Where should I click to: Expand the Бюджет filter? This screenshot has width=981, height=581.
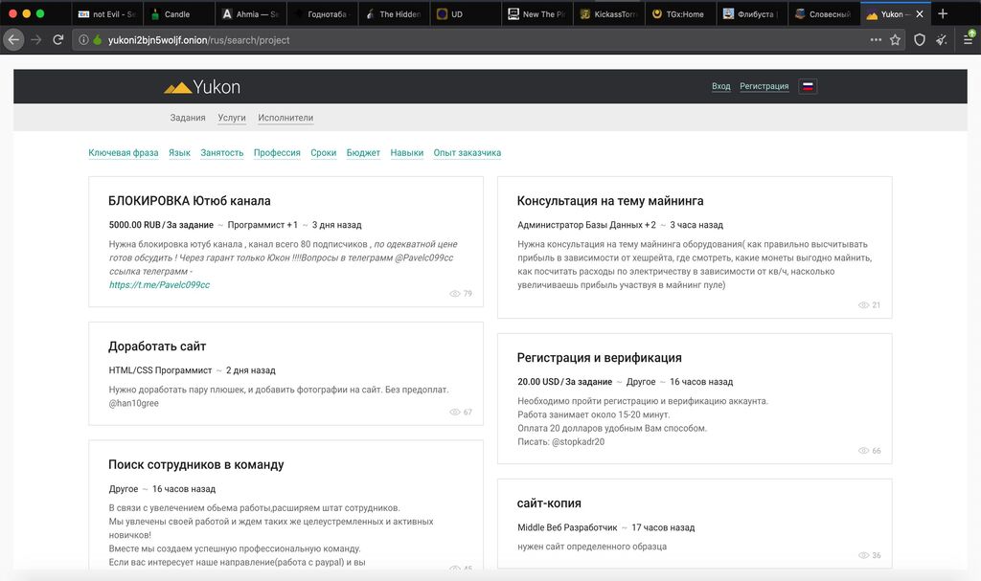[363, 153]
